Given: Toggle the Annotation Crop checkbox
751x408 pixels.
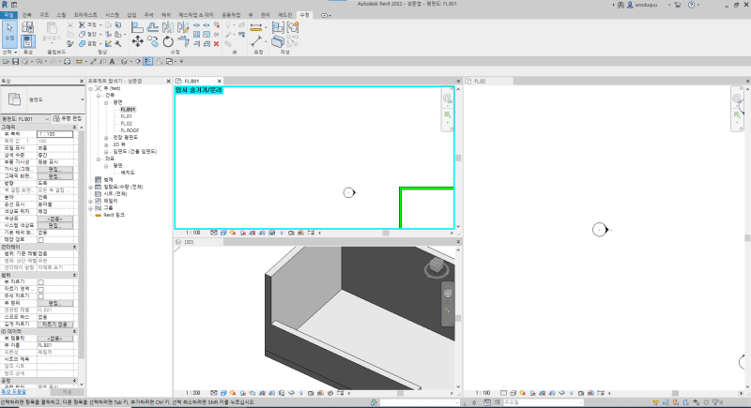Looking at the screenshot, I should (x=40, y=296).
